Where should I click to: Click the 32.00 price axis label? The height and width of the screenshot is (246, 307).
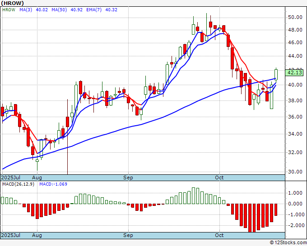[x=295, y=152]
